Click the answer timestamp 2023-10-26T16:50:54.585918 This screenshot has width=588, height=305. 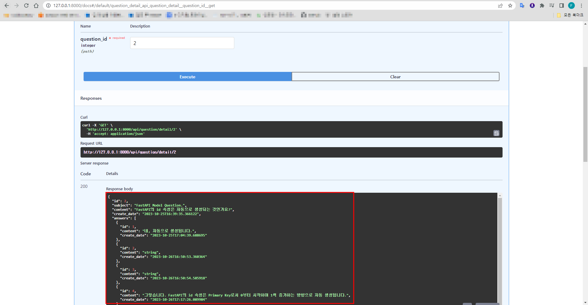[x=179, y=278]
